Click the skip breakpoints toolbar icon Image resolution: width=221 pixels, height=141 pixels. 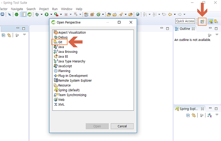(x=10, y=14)
